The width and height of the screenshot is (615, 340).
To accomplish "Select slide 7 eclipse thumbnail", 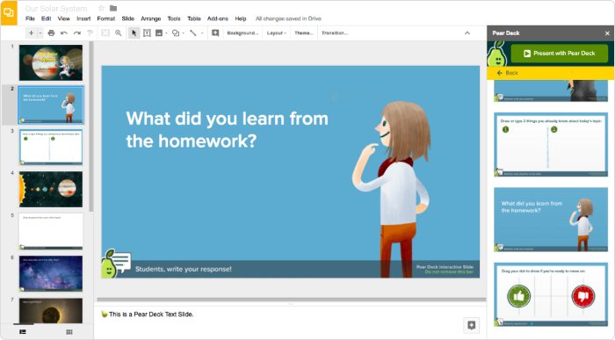I will 51,311.
